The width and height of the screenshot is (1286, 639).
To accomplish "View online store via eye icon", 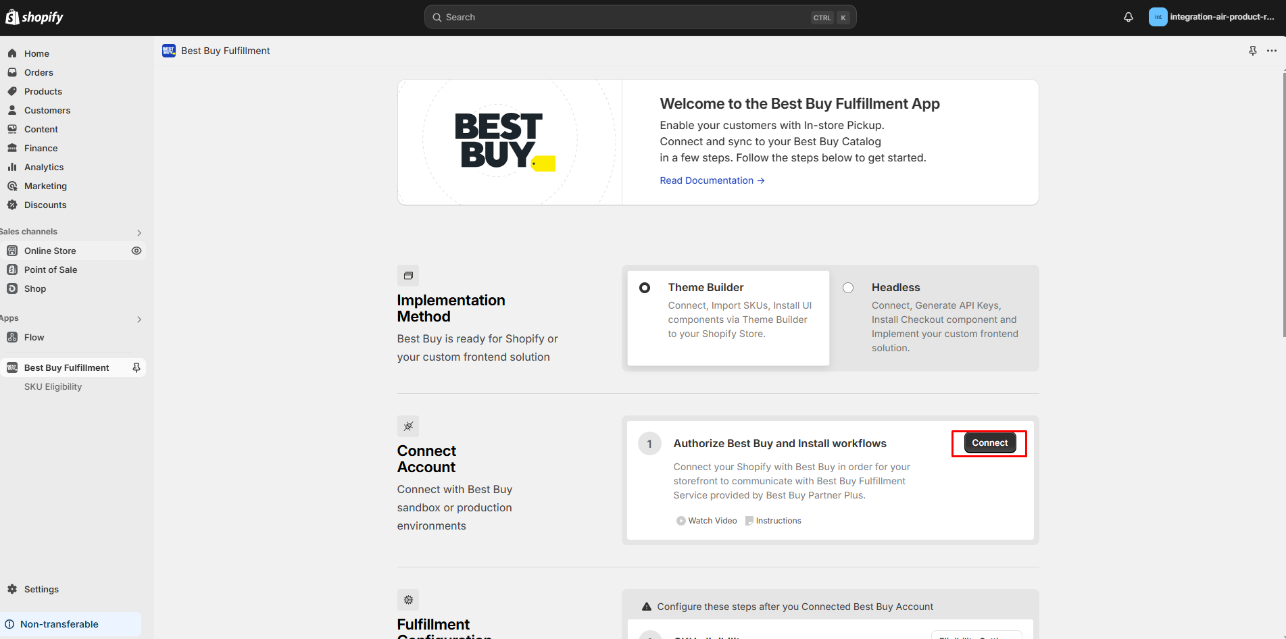I will pyautogui.click(x=137, y=251).
